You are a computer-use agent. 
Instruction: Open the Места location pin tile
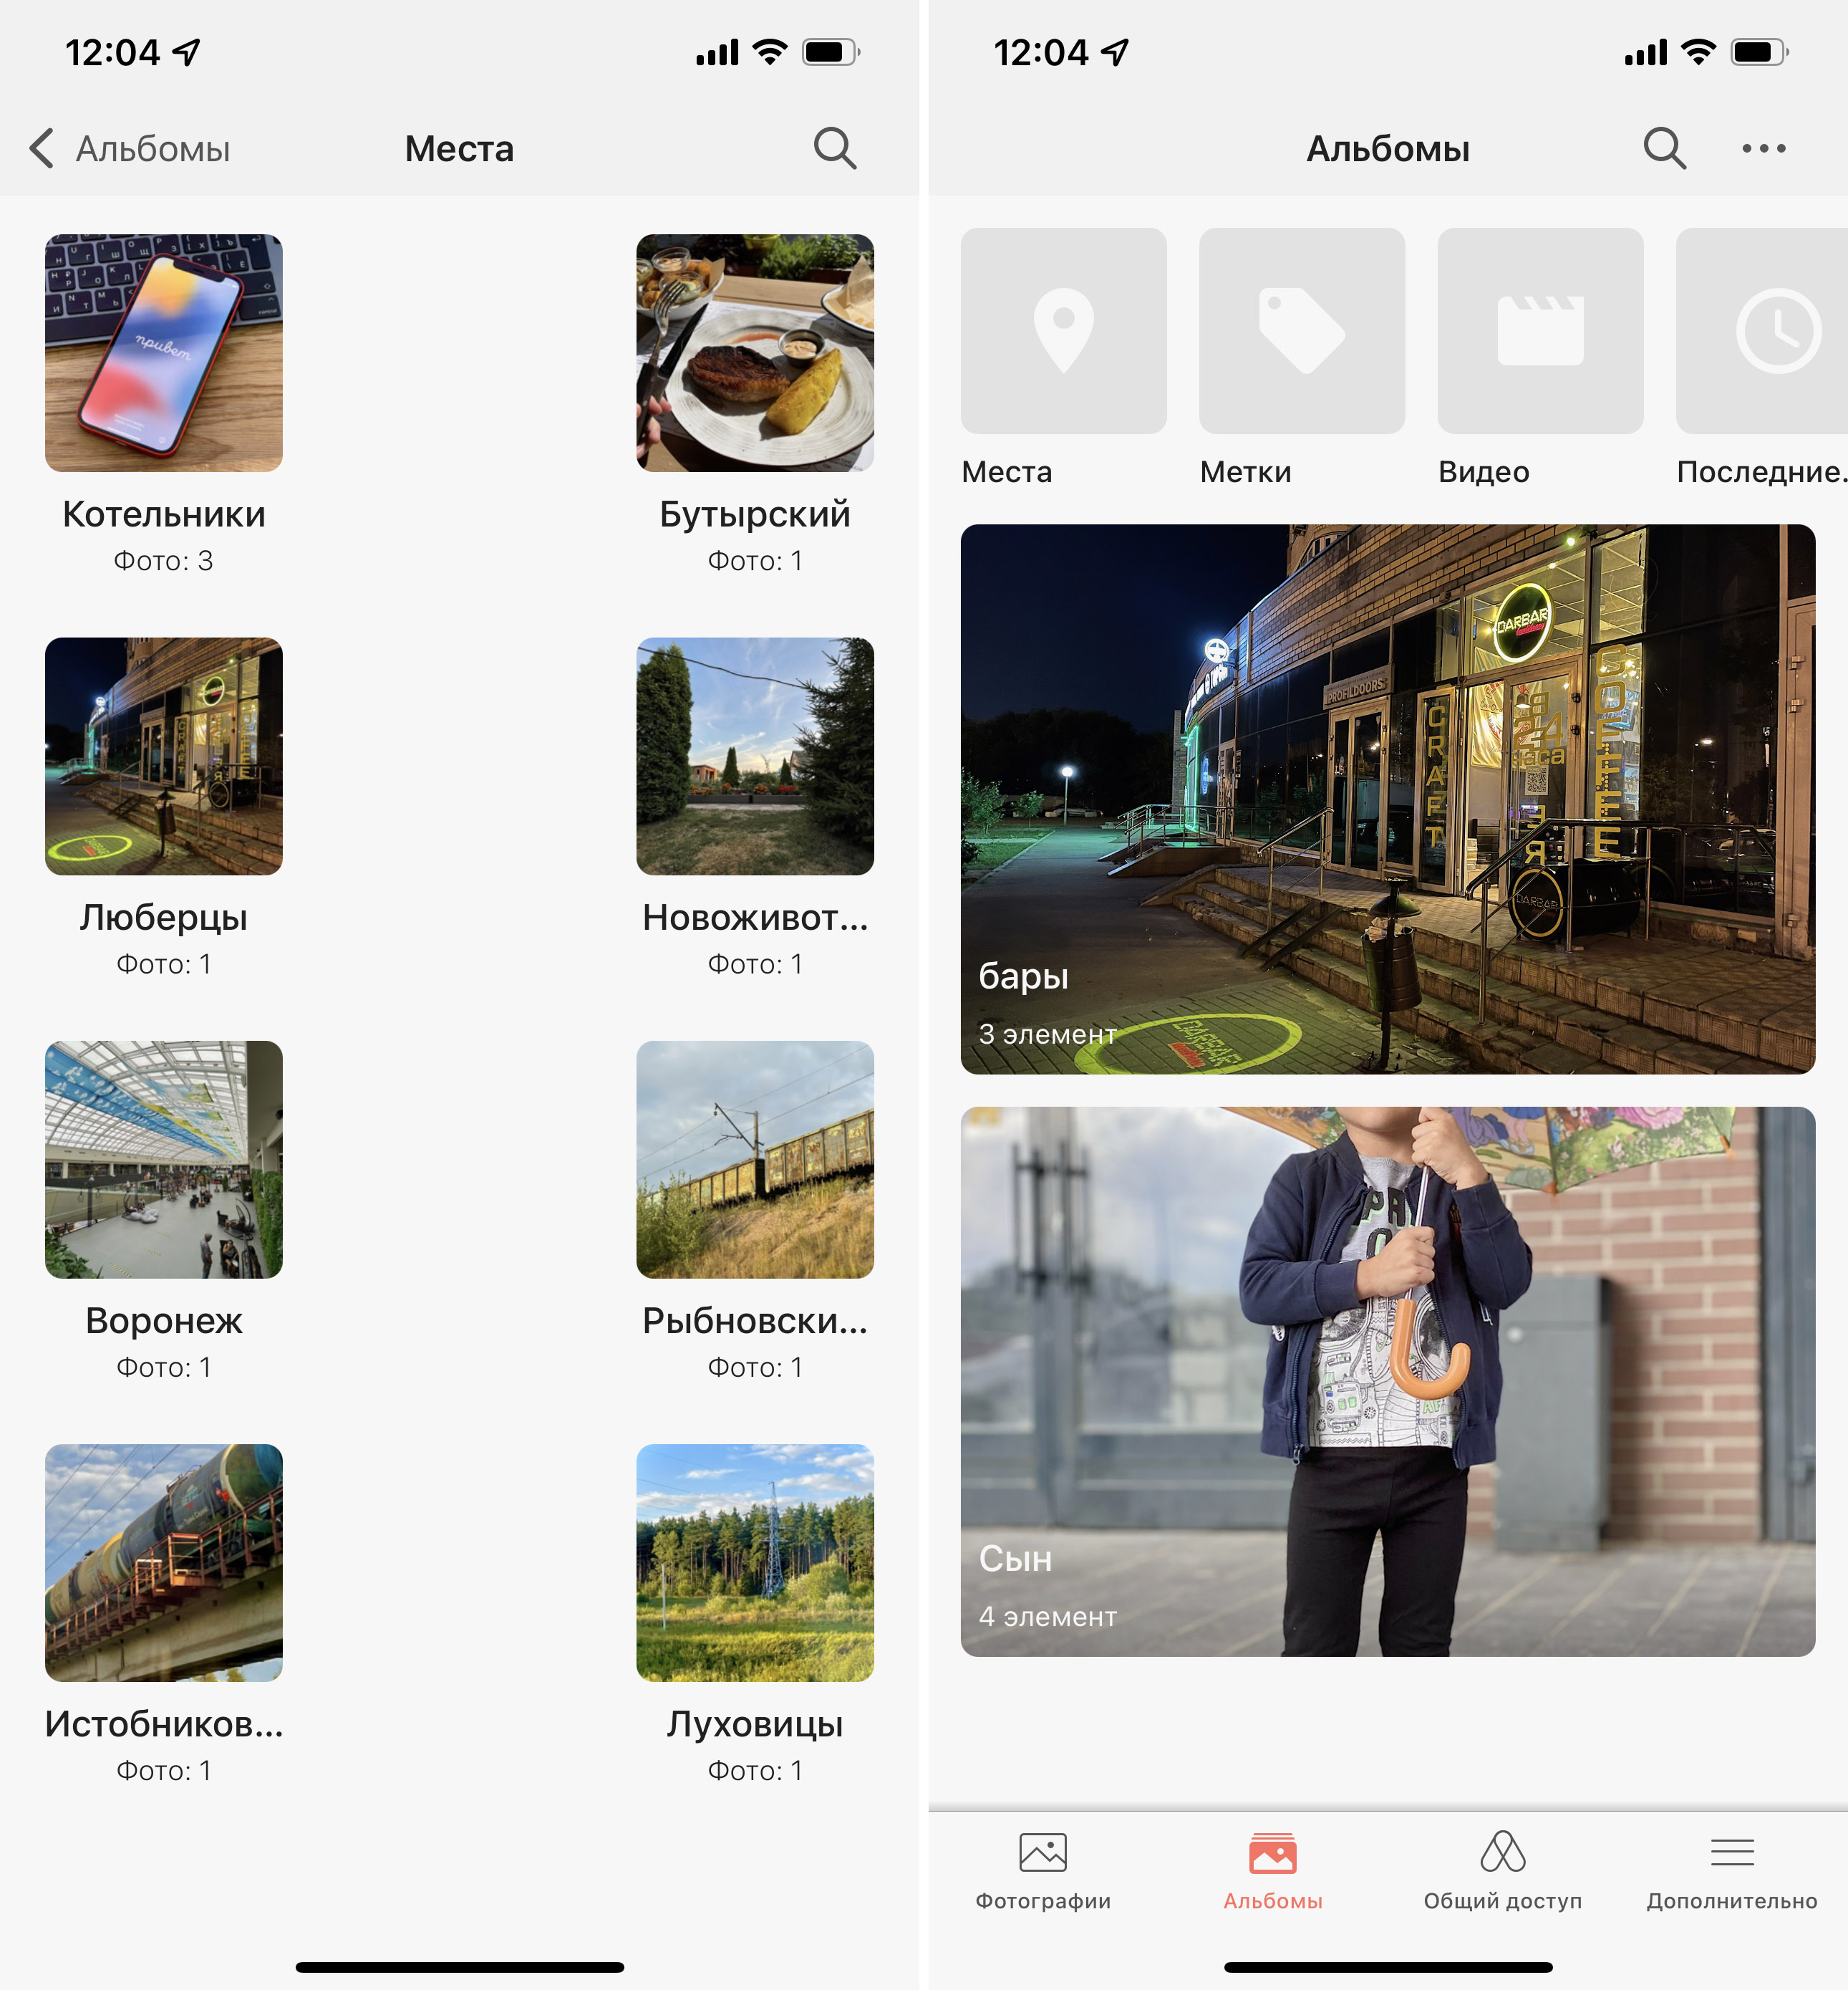1063,331
